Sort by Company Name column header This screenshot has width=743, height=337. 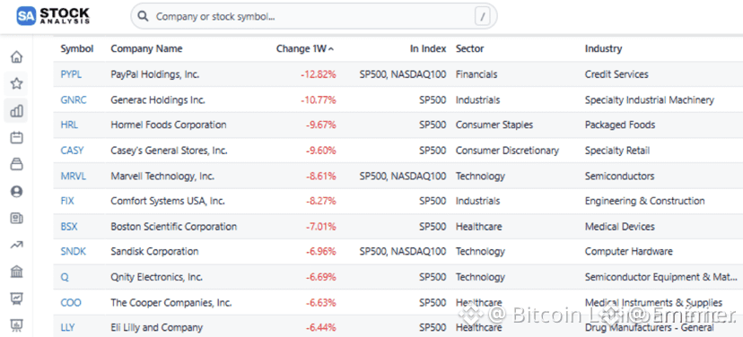click(146, 48)
